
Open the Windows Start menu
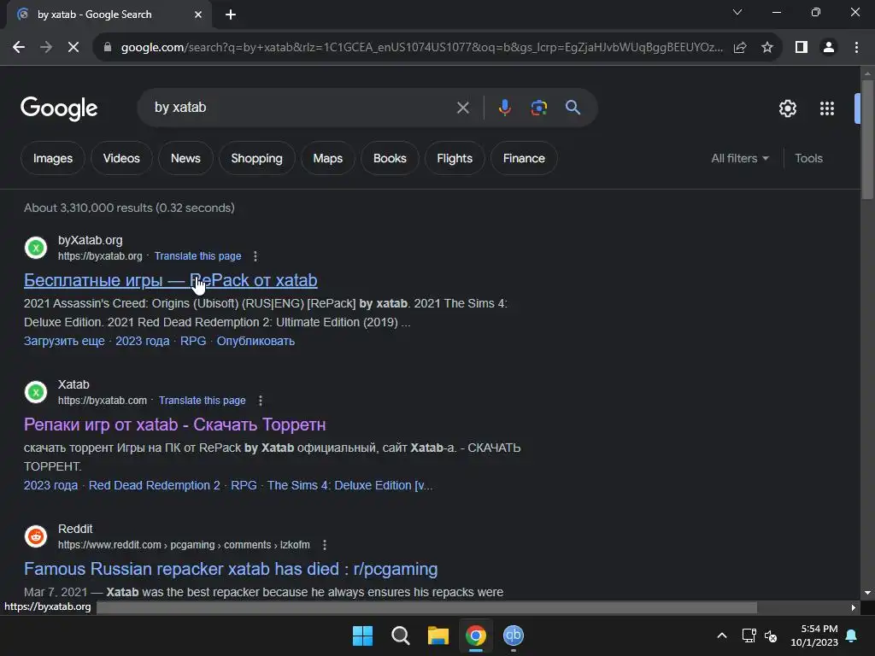tap(362, 635)
